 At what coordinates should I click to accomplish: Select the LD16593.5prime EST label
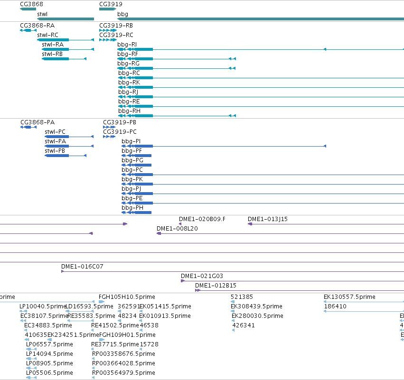point(90,306)
